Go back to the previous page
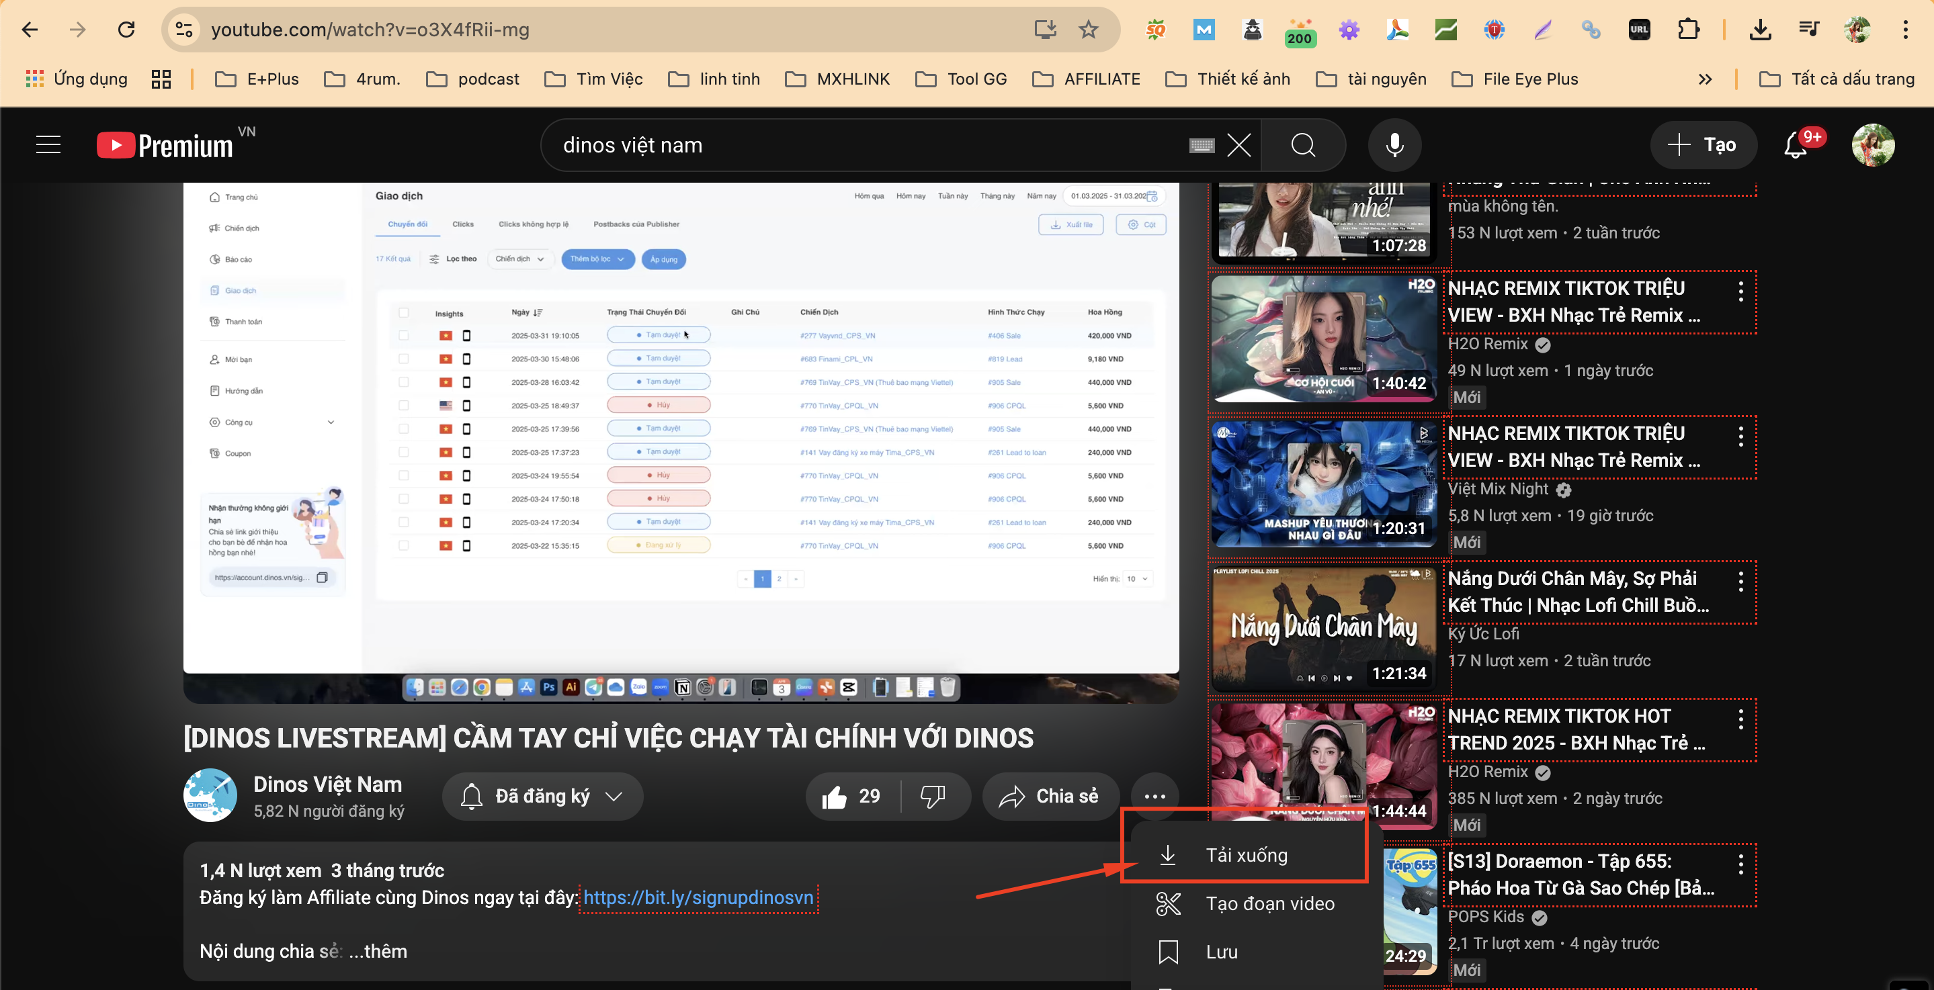The height and width of the screenshot is (990, 1934). [30, 30]
